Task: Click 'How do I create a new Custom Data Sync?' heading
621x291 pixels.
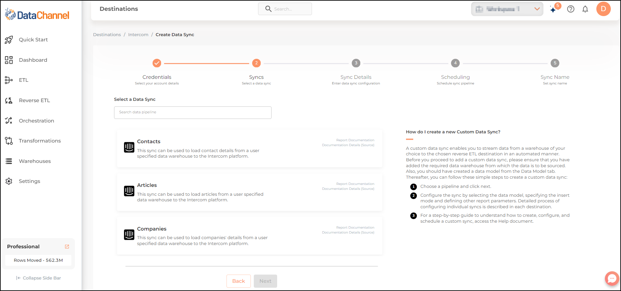Action: pos(453,132)
